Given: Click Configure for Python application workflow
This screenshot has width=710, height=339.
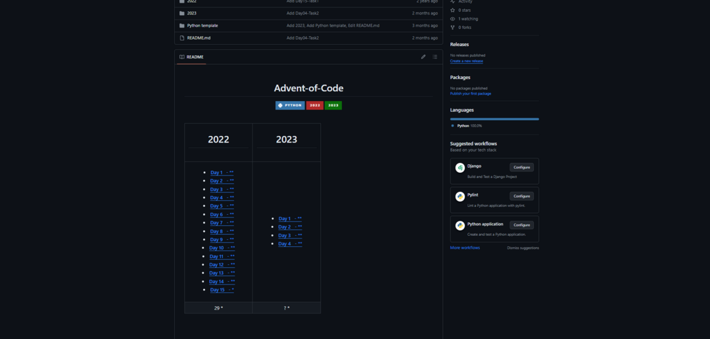Looking at the screenshot, I should pos(521,225).
